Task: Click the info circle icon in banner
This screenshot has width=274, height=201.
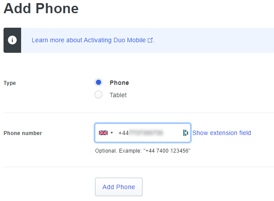Action: (x=12, y=40)
